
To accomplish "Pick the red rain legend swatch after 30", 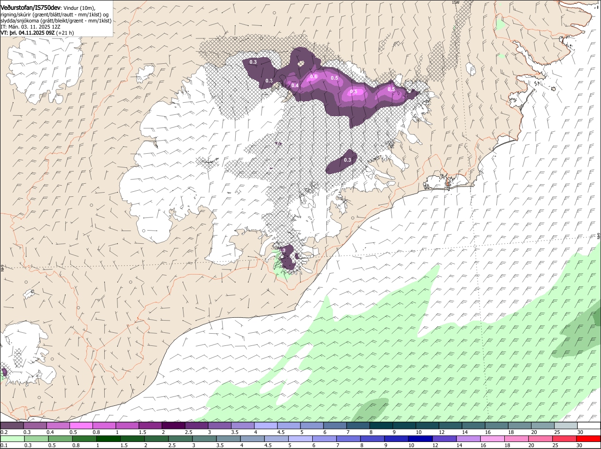I will tap(589, 439).
